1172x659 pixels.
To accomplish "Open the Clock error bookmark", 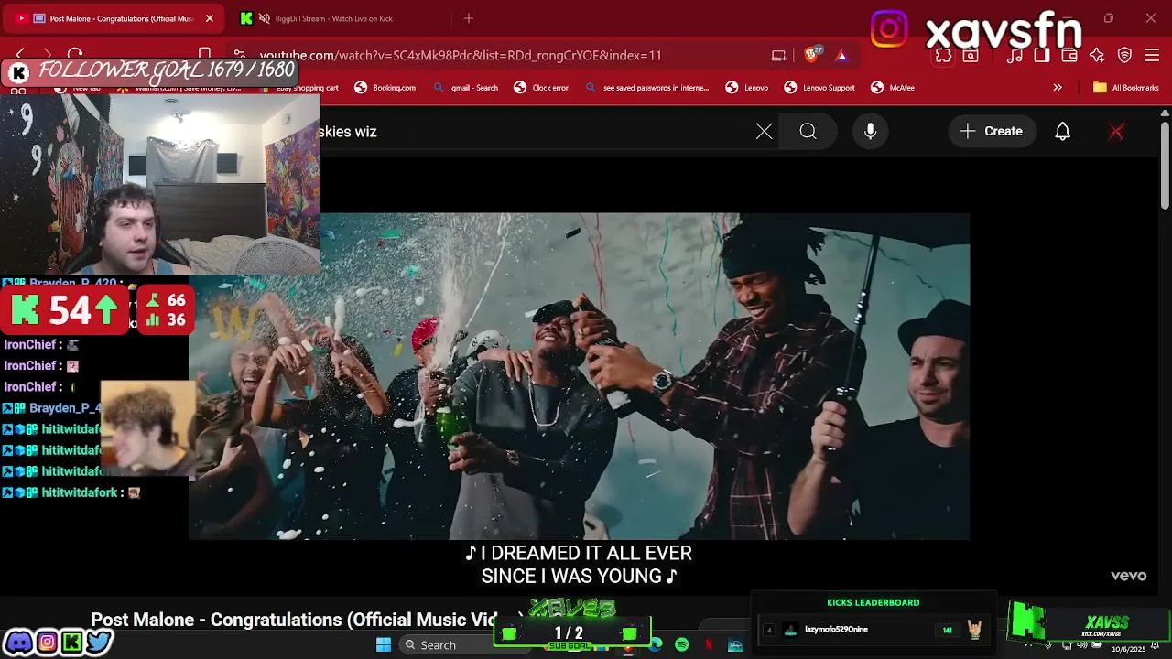I will tap(541, 88).
